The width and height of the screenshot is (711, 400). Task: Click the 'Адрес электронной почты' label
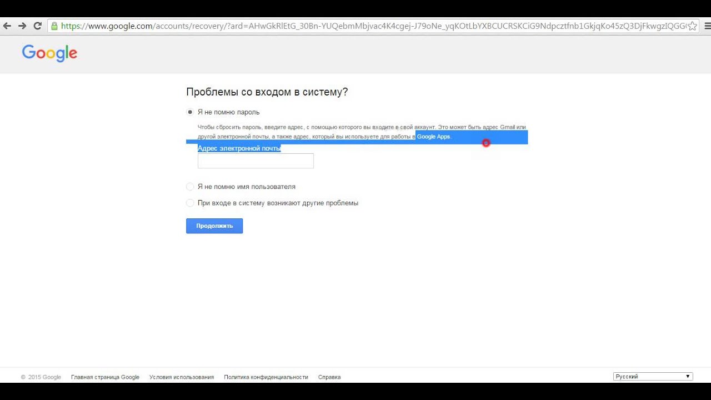[x=239, y=148]
